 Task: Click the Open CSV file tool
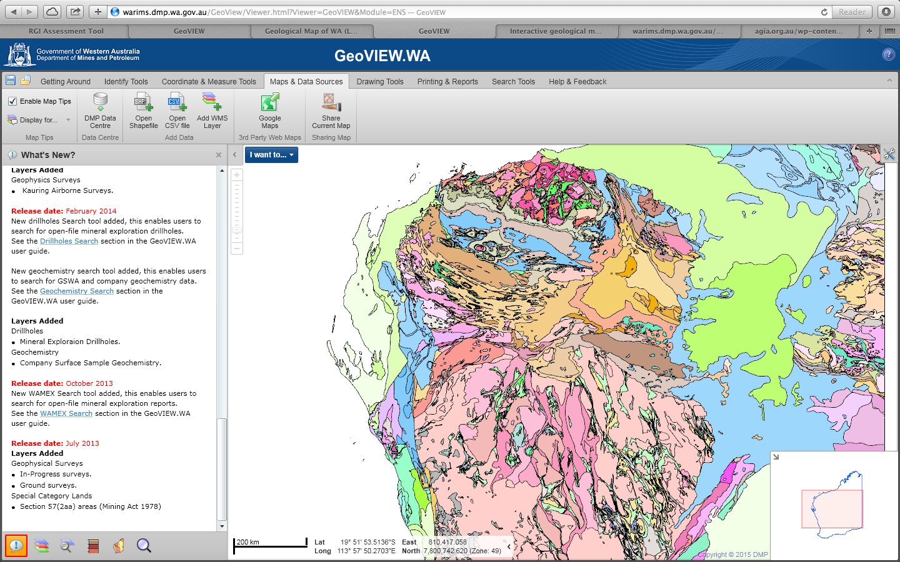pos(177,111)
